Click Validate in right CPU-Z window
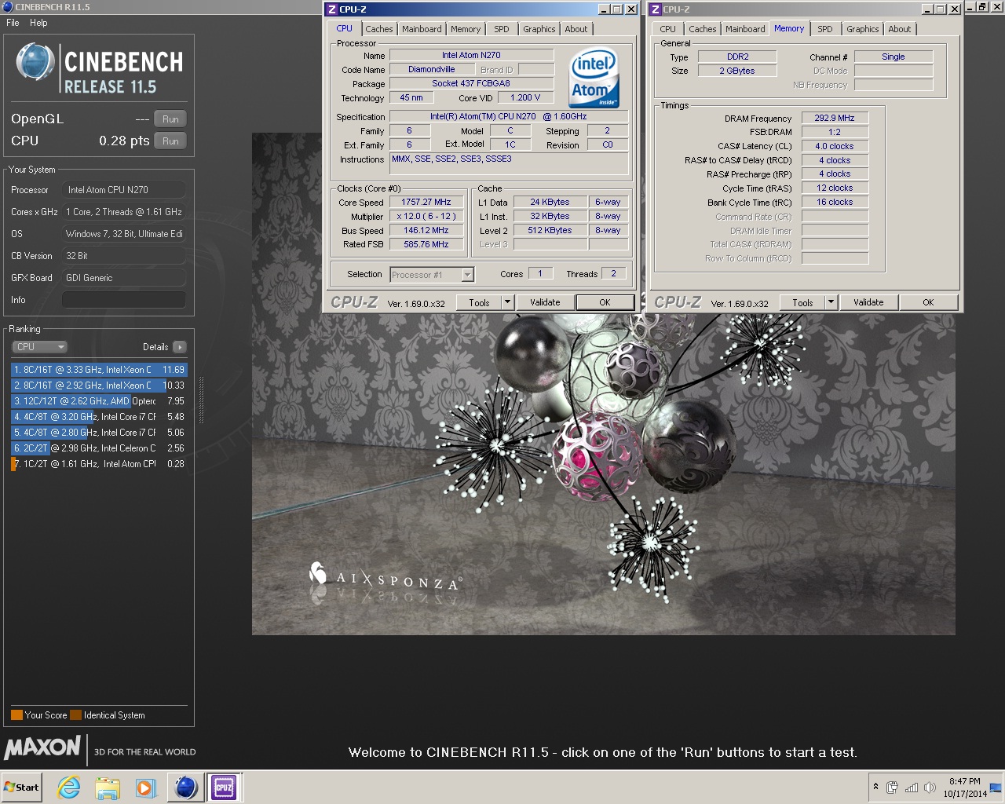Screen dimensions: 1005x804 (x=868, y=302)
